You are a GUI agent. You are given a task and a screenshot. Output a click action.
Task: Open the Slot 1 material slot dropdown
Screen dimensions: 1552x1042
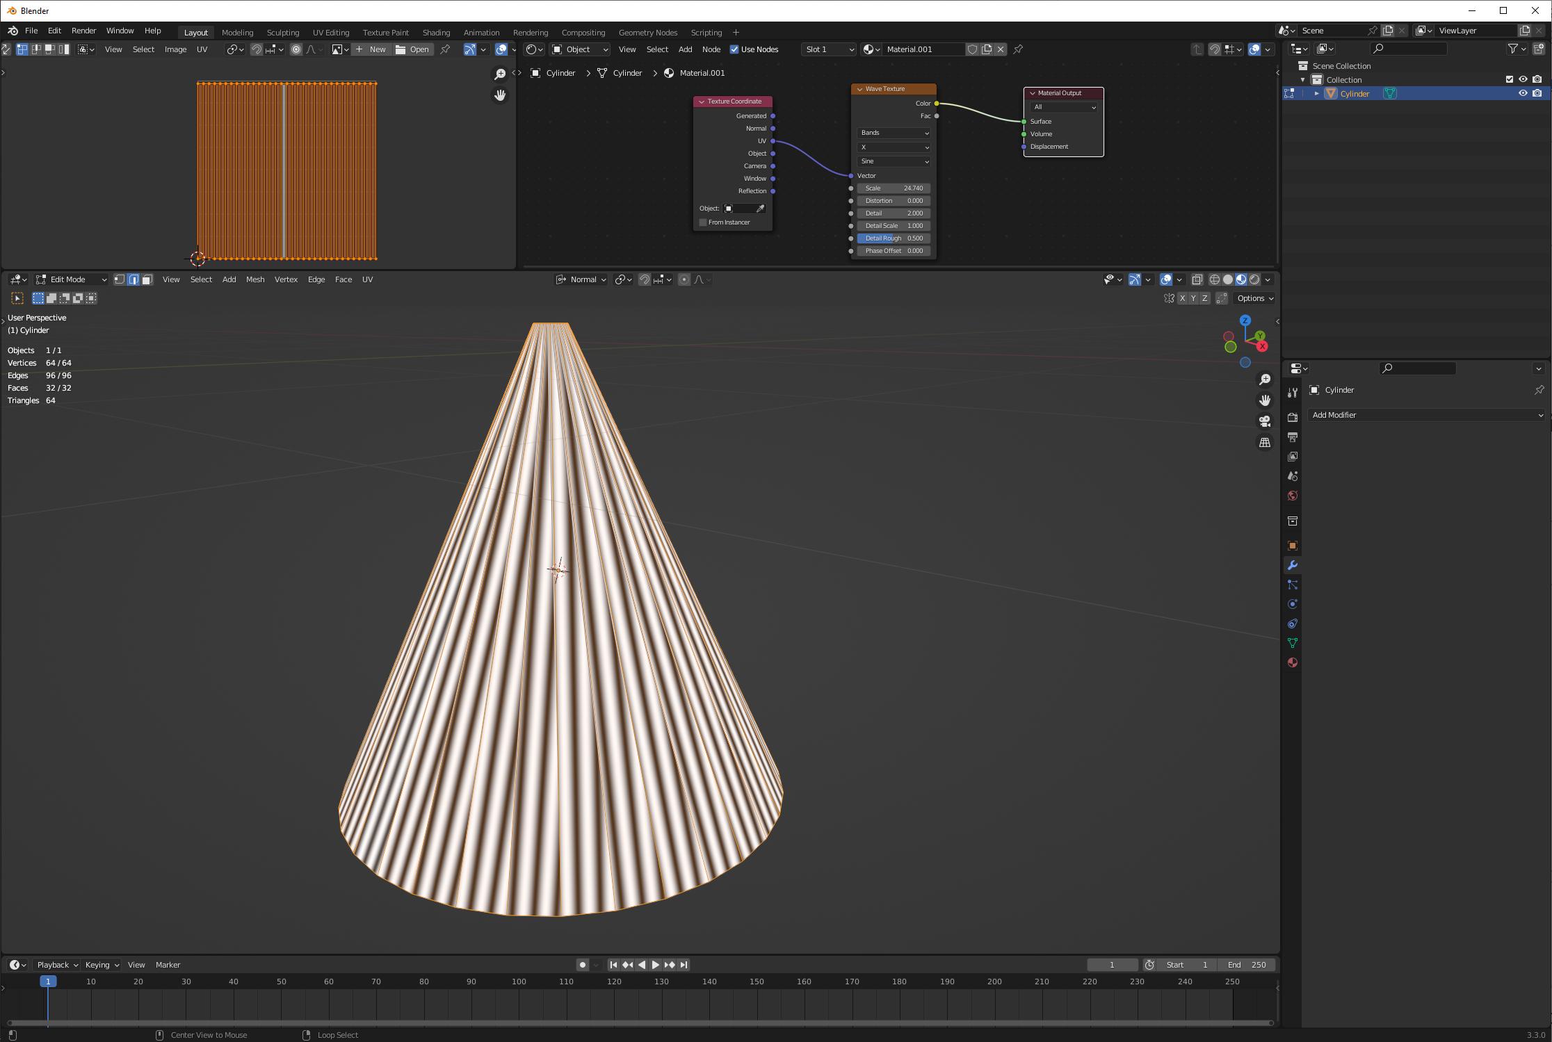tap(828, 49)
